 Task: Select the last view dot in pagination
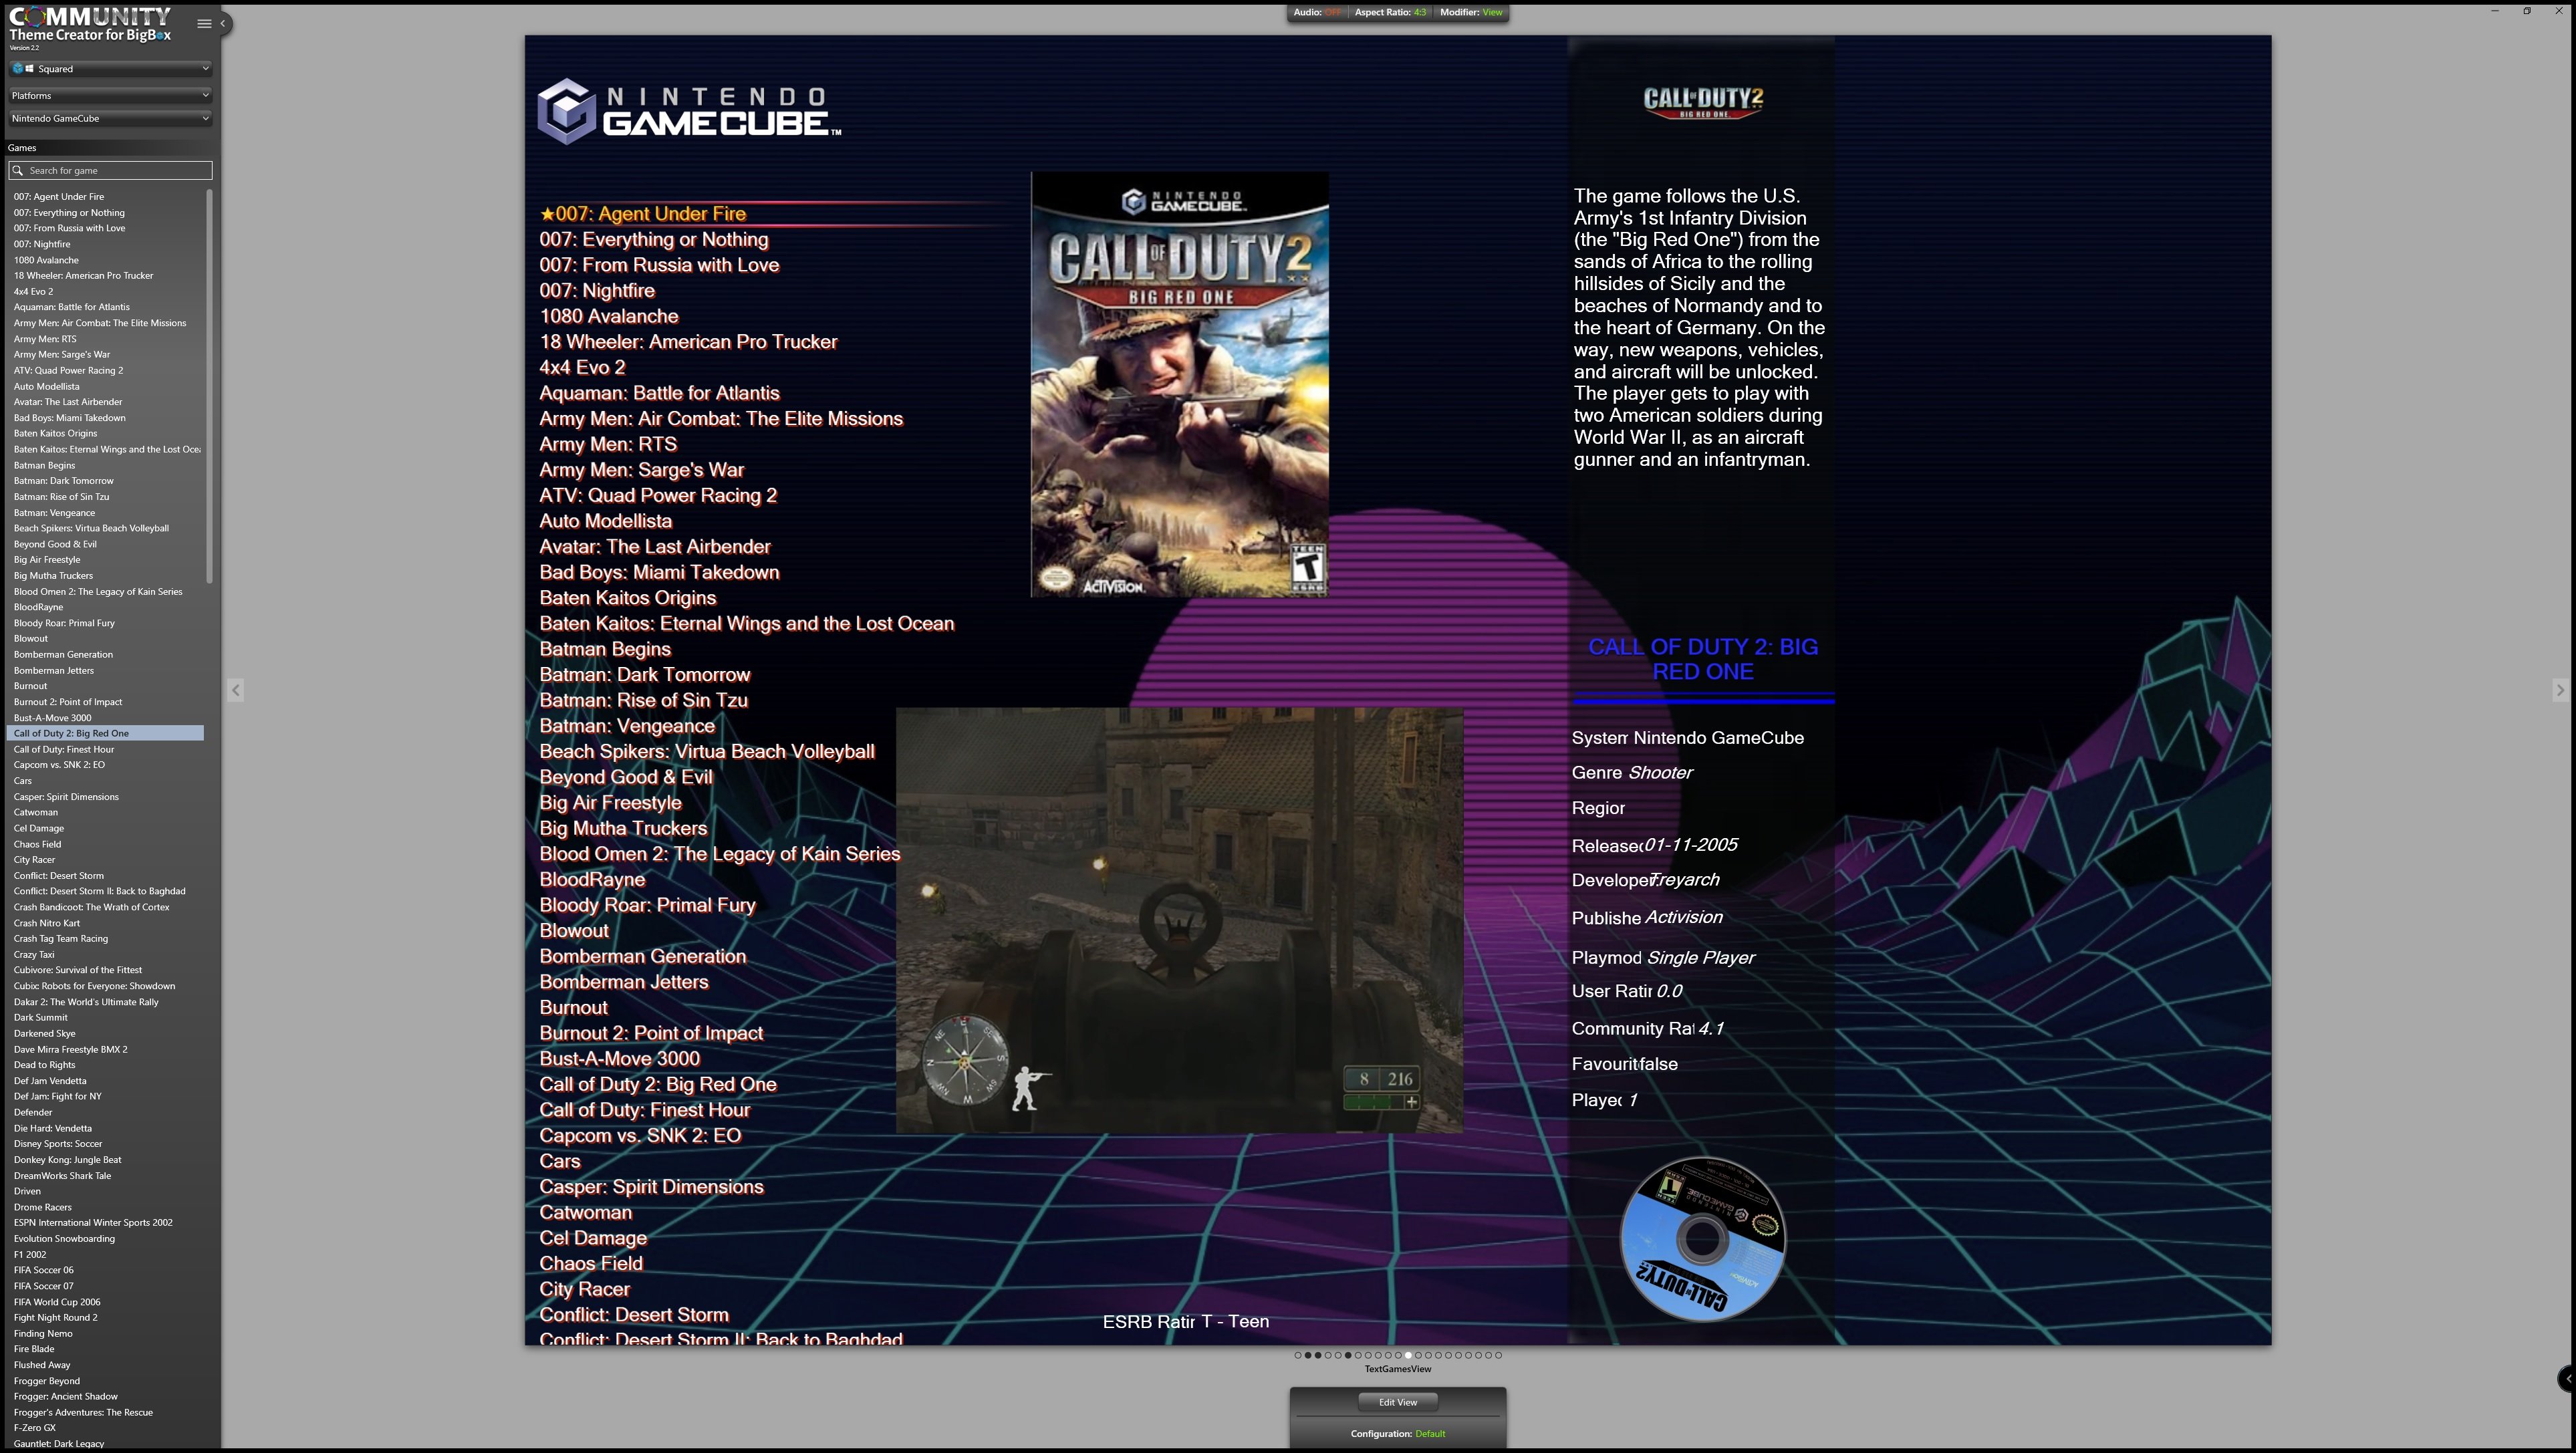click(1498, 1356)
